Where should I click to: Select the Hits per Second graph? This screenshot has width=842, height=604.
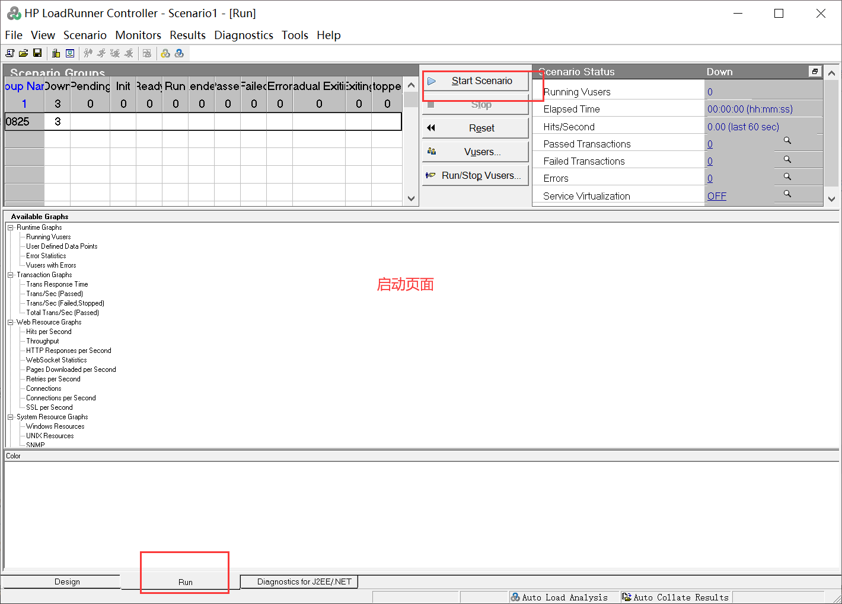click(x=49, y=332)
